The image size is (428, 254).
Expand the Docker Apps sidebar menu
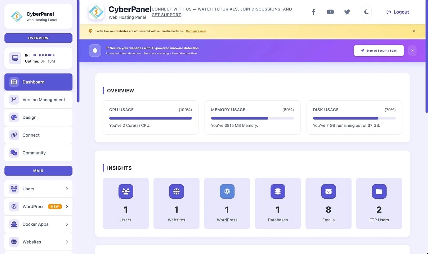click(38, 224)
